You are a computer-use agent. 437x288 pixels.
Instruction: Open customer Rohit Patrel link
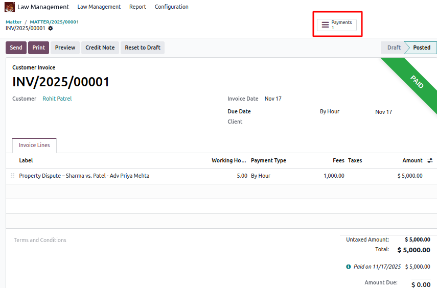tap(57, 99)
